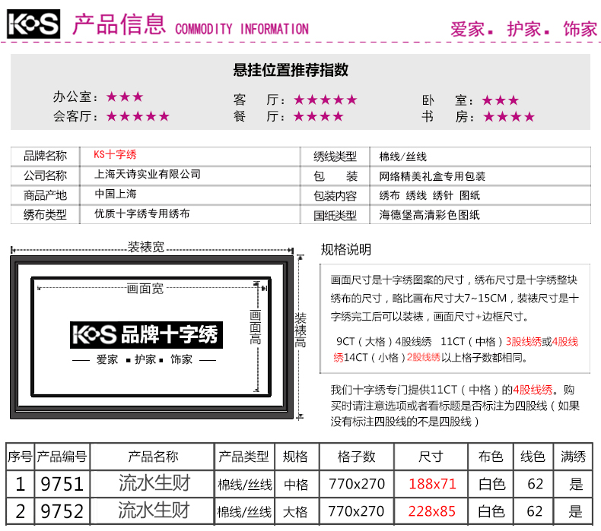Click 白色 in row 9752
The image size is (601, 531).
tap(491, 511)
